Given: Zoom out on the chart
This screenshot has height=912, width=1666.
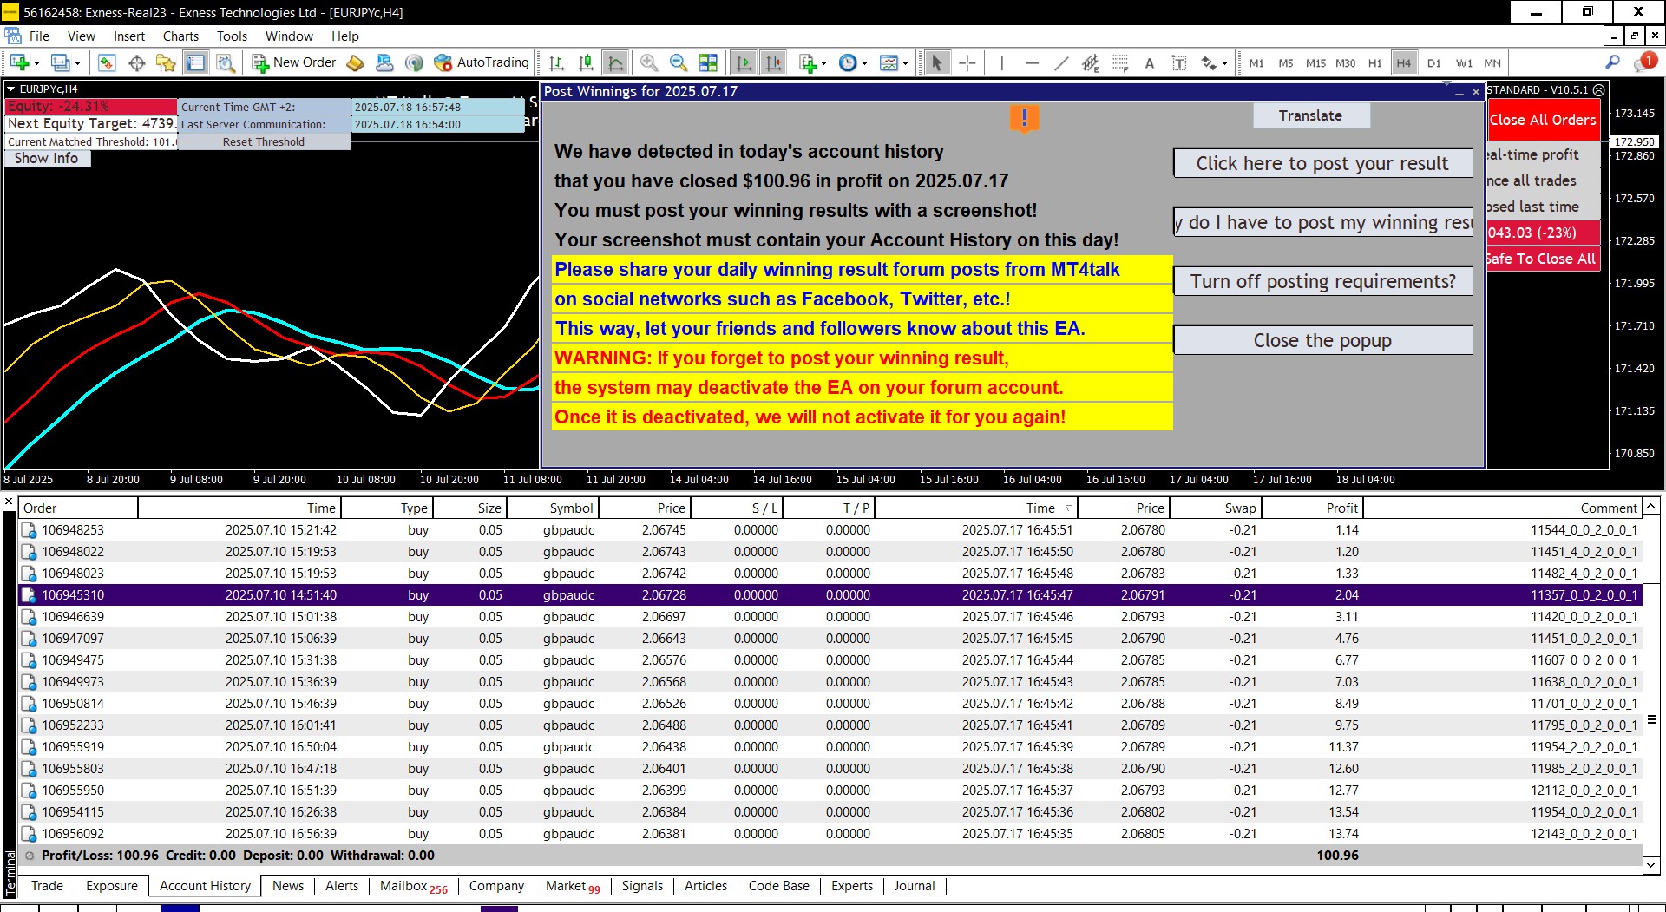Looking at the screenshot, I should coord(678,62).
